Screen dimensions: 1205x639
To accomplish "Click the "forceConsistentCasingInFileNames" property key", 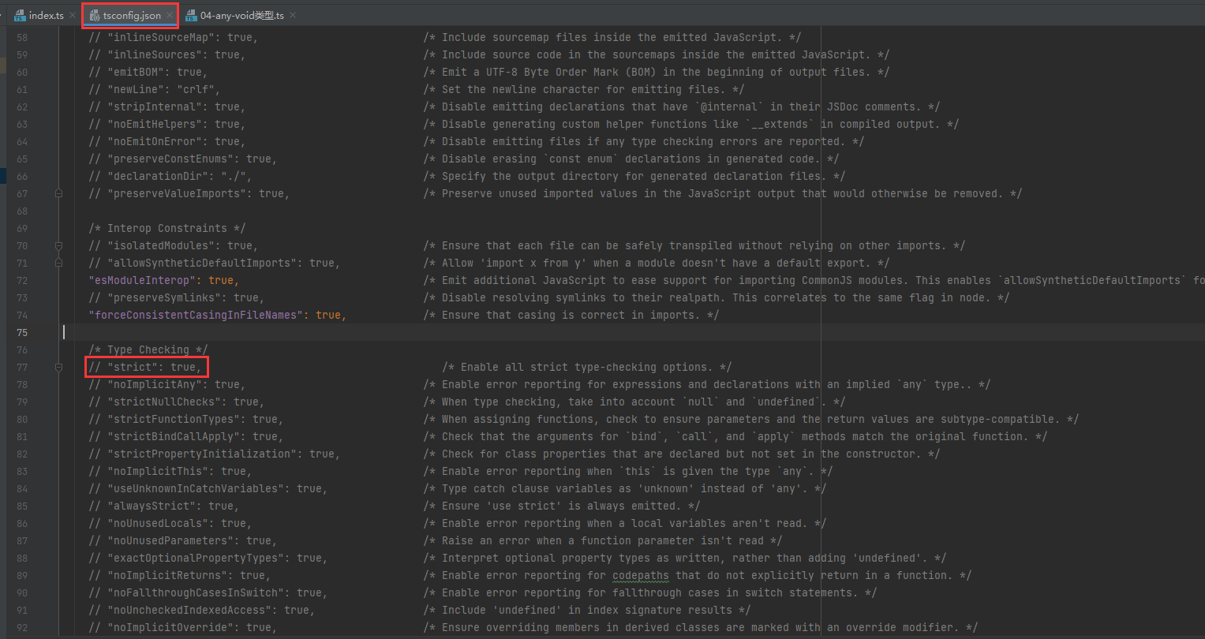I will pyautogui.click(x=196, y=315).
